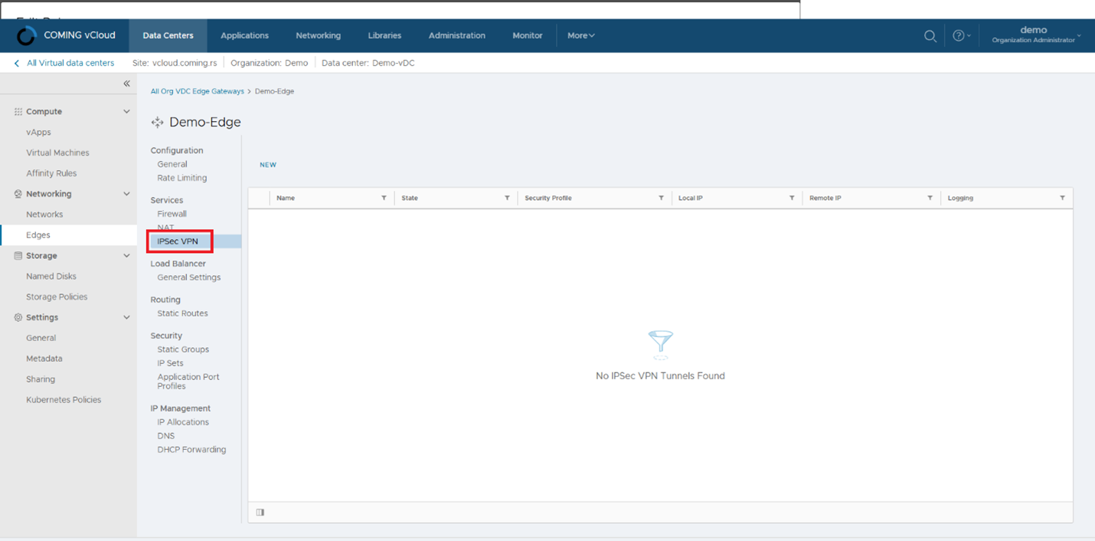Click the Compute grid icon in sidebar
This screenshot has width=1095, height=541.
pyautogui.click(x=17, y=111)
